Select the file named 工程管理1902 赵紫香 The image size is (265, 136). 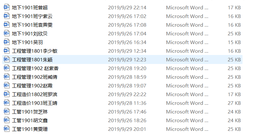(x=35, y=68)
